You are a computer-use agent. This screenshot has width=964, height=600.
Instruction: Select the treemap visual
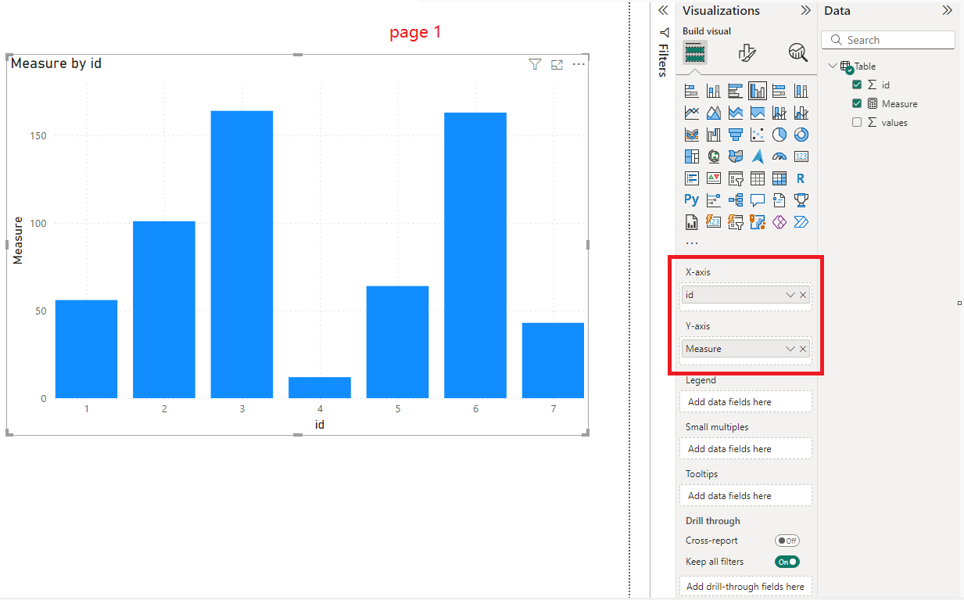(691, 156)
